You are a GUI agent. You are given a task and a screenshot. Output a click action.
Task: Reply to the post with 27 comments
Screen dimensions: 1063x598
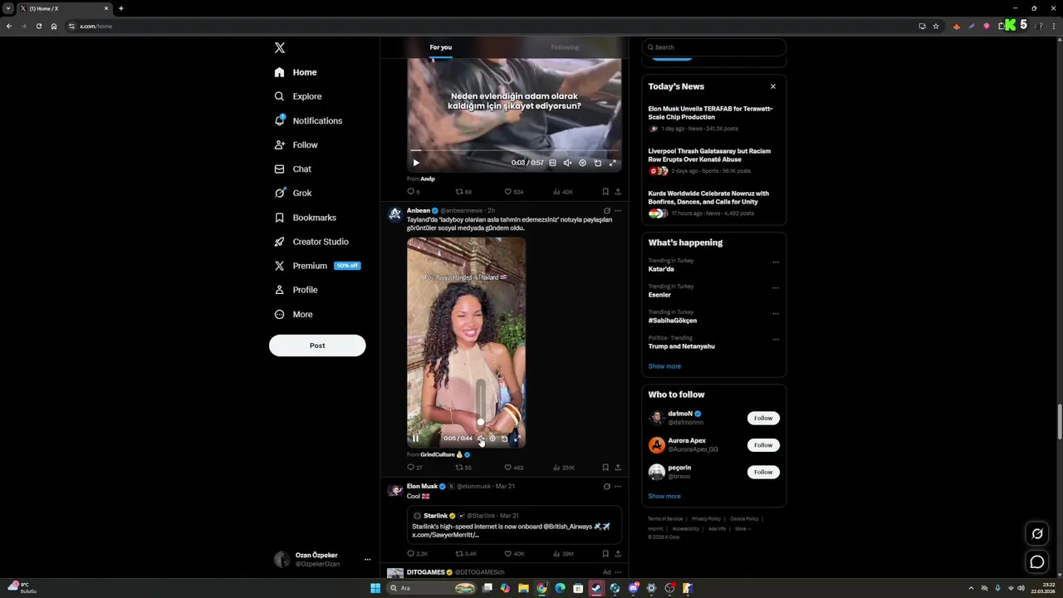pos(414,468)
